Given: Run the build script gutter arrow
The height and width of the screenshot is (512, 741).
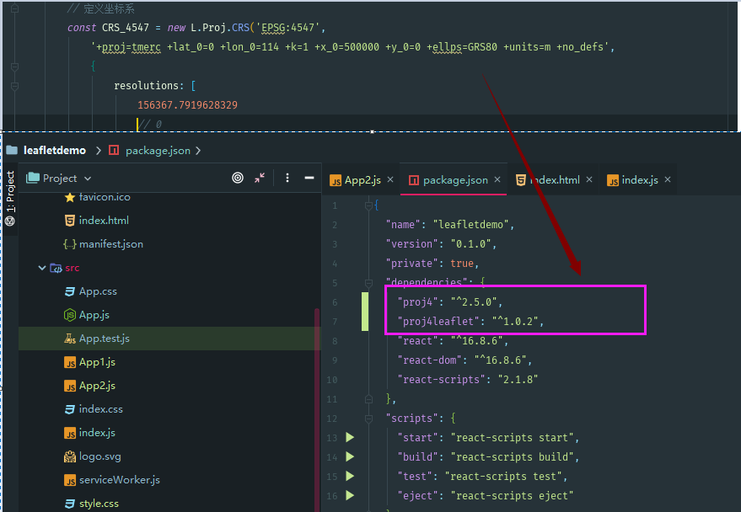Looking at the screenshot, I should 350,456.
